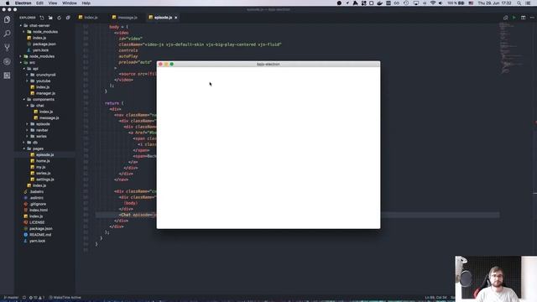The width and height of the screenshot is (537, 302).
Task: Open Spotlight search in menu bar
Action: (x=519, y=3)
